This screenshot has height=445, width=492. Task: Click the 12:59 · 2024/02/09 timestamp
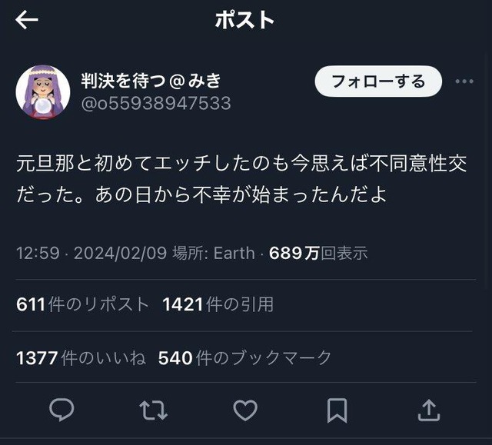point(91,253)
